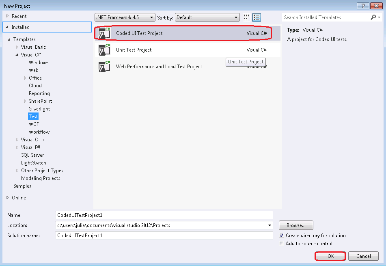The height and width of the screenshot is (266, 386).
Task: Click the SharePoint category label
Action: tap(40, 101)
